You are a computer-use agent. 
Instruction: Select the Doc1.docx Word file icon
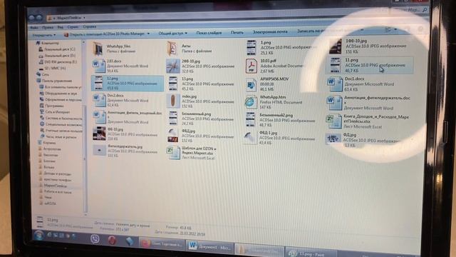(335, 84)
